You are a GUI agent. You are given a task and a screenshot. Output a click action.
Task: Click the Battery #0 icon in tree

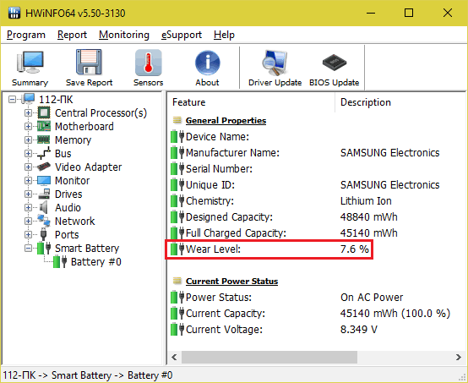(x=60, y=262)
